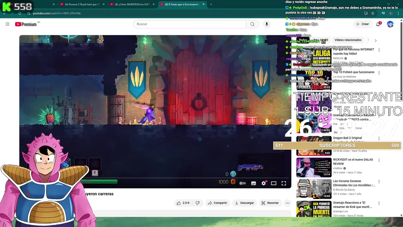The height and width of the screenshot is (227, 403).
Task: Open the YouTube hamburger guide menu
Action: point(8,24)
